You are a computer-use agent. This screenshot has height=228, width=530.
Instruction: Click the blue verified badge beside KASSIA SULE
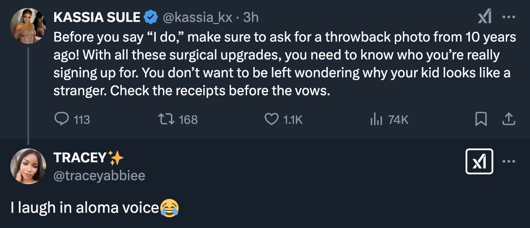[x=151, y=17]
